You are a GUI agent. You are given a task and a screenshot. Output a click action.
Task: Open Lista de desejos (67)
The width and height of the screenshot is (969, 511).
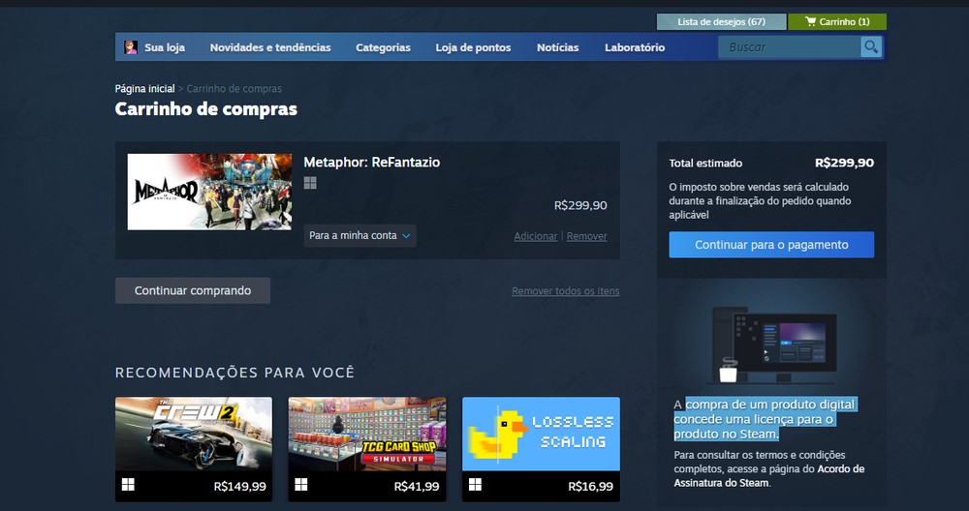click(x=721, y=21)
